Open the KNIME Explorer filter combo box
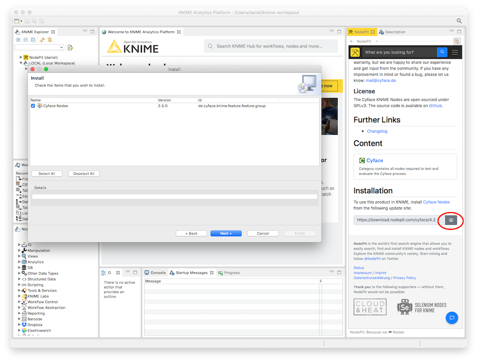This screenshot has height=362, width=478. [x=39, y=47]
